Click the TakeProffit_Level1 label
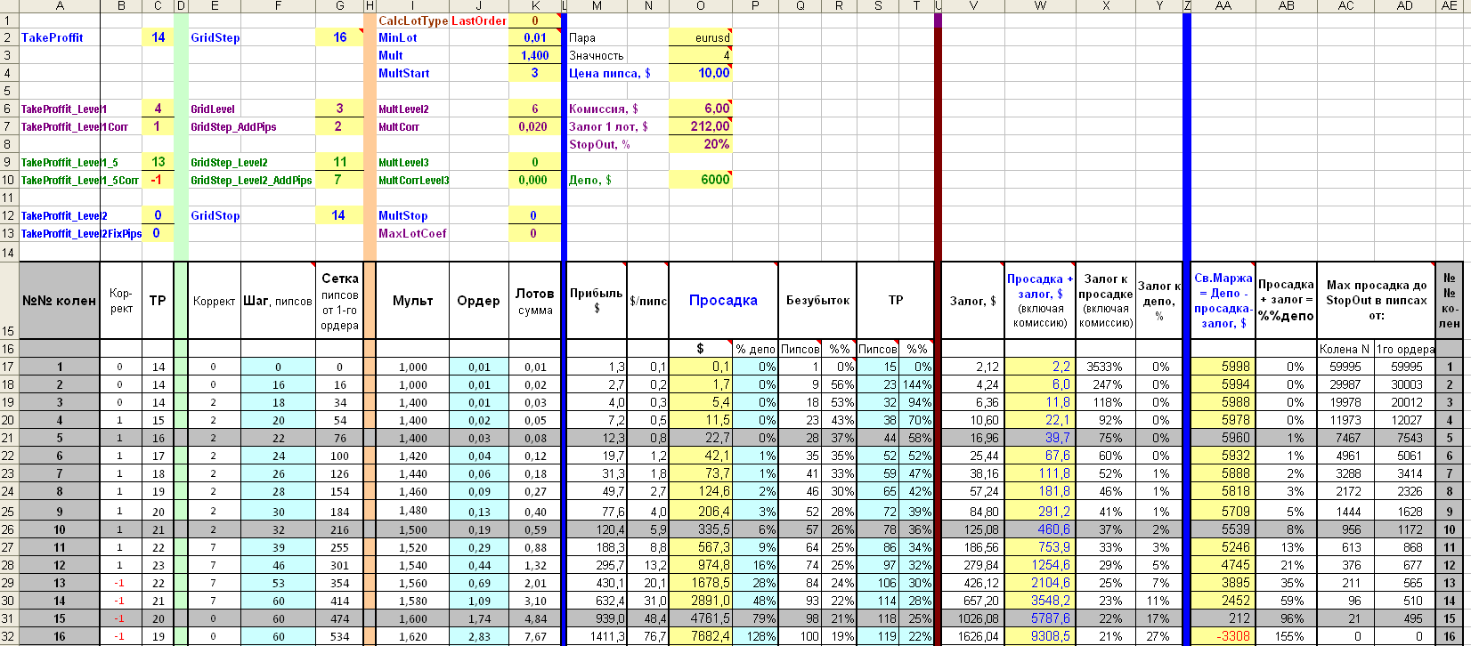This screenshot has width=1471, height=646. [64, 109]
